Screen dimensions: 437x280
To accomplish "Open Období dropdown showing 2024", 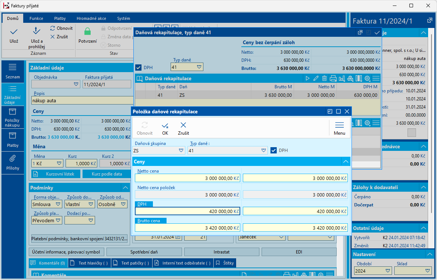I will pyautogui.click(x=388, y=271).
